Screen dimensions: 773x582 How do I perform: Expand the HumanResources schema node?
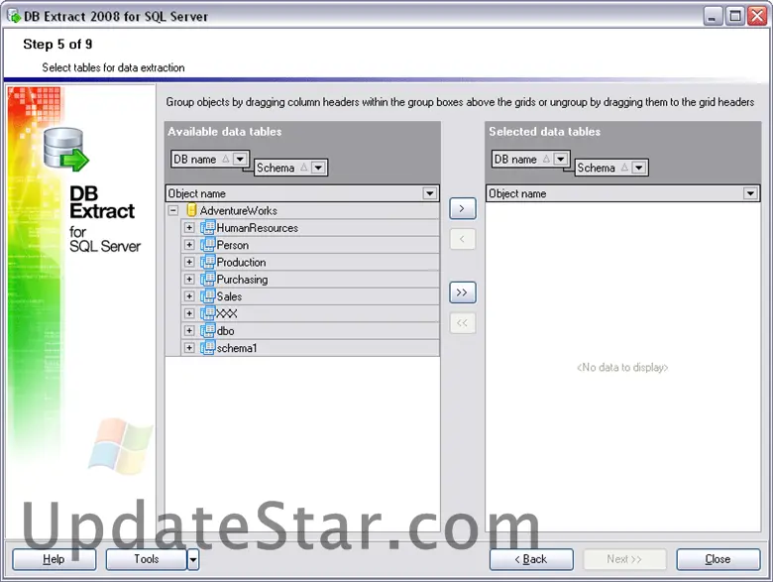tap(189, 228)
